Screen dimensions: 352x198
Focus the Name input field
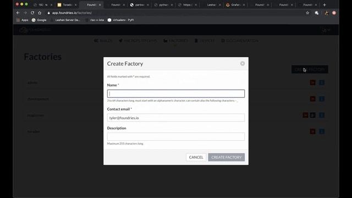pyautogui.click(x=176, y=94)
